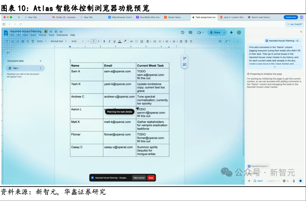This screenshot has height=201, width=306.
Task: Expand the Share options arrow
Action: tap(224, 32)
